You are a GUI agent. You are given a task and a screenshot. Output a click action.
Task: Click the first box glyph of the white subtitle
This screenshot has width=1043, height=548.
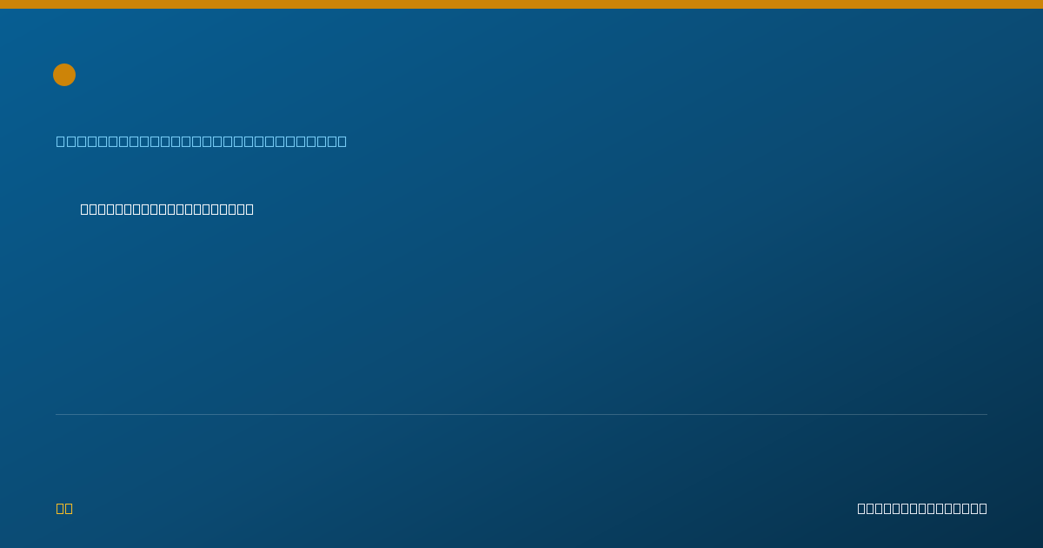tap(84, 209)
